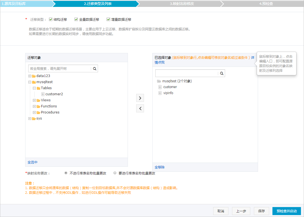Expand the data123 database node
This screenshot has height=217, width=304.
tap(30, 76)
